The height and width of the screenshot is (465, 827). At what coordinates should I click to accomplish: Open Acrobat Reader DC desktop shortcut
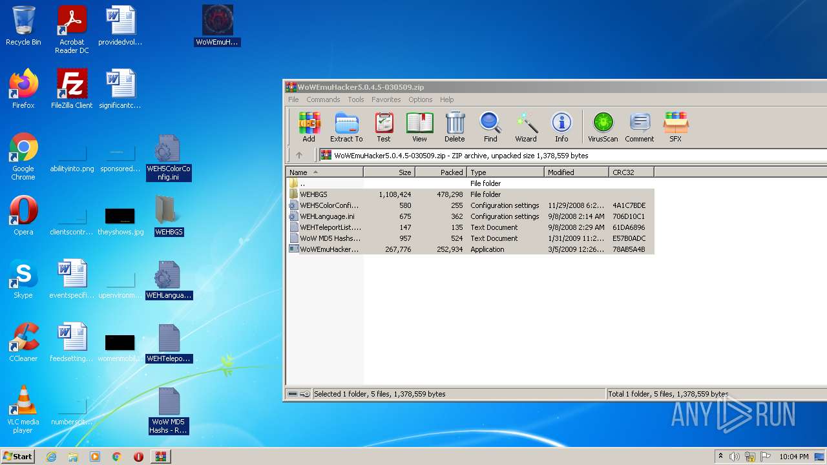pyautogui.click(x=72, y=30)
